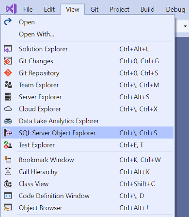Click the Solution Explorer icon
The height and width of the screenshot is (217, 189).
coord(8,49)
